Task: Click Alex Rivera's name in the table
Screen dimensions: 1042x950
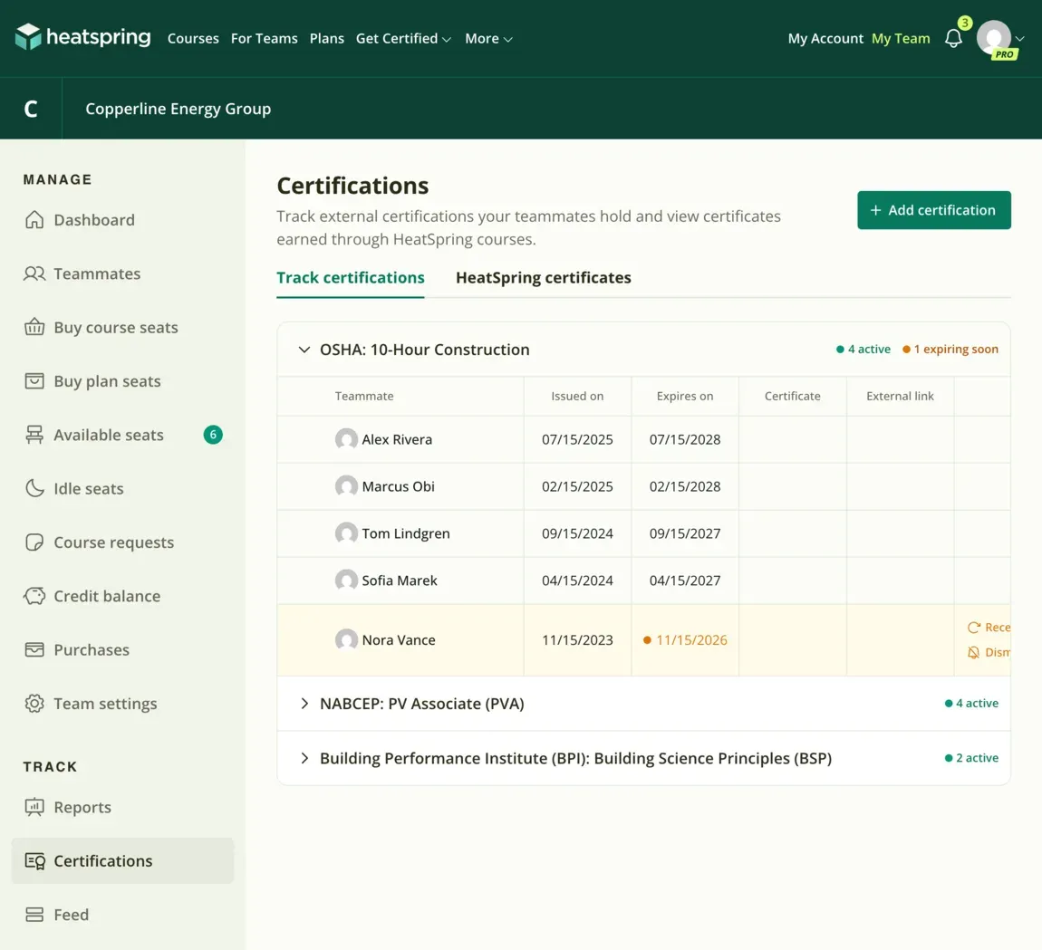Action: (397, 439)
